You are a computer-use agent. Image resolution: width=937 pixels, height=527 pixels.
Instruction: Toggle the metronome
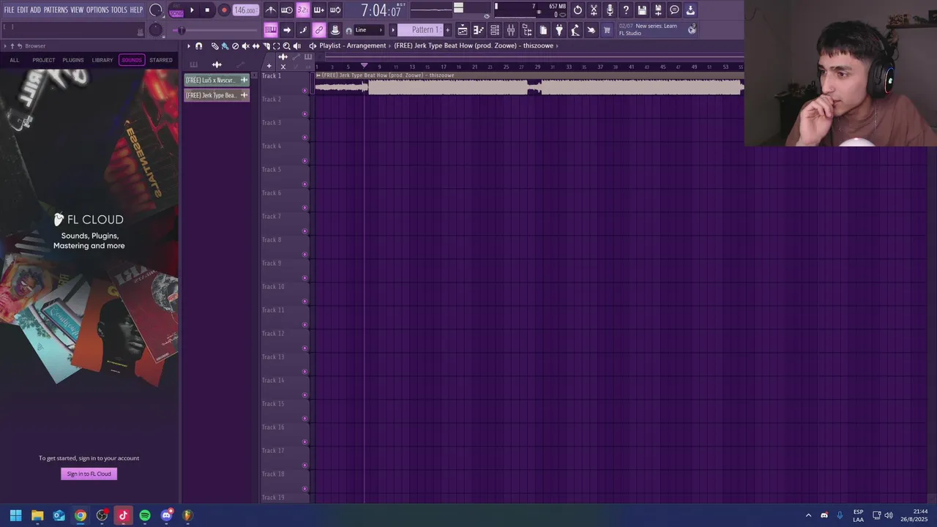[271, 10]
